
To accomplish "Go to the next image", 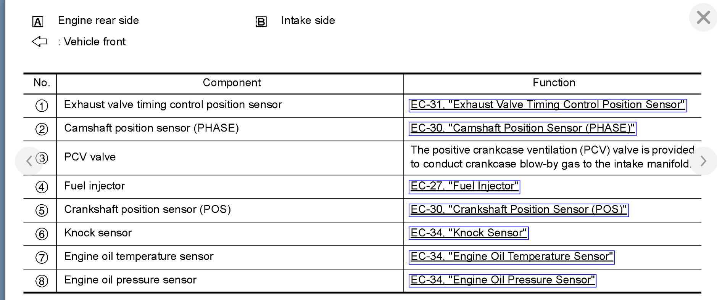I will (703, 161).
